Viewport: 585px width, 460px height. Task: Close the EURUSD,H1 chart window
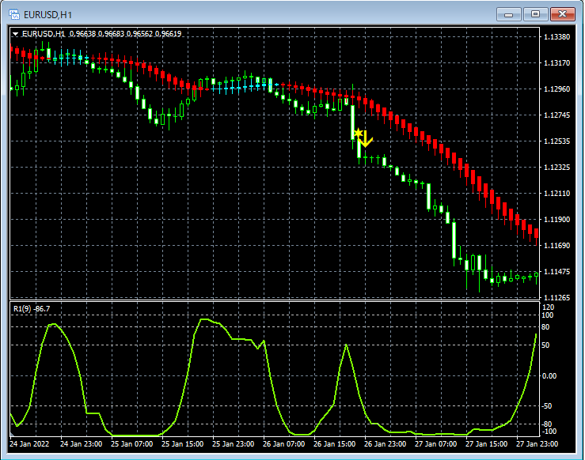point(563,14)
